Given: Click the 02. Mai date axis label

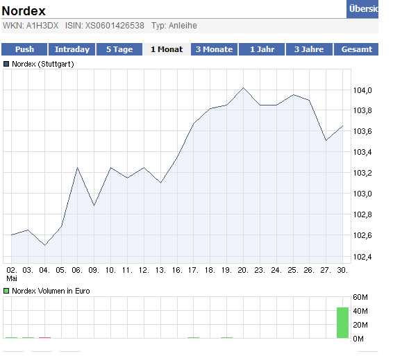Looking at the screenshot, I should tap(12, 274).
